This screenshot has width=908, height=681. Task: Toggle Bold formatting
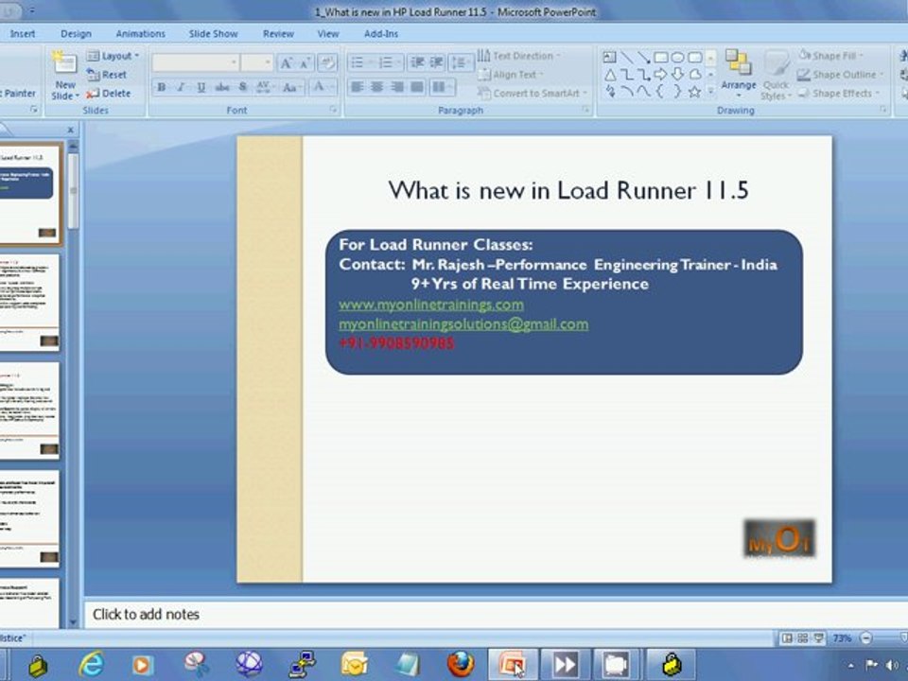162,87
